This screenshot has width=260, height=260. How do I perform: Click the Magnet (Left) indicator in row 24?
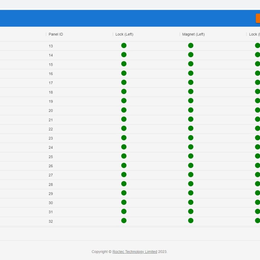point(191,147)
